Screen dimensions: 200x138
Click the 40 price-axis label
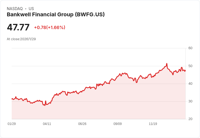point(190,84)
